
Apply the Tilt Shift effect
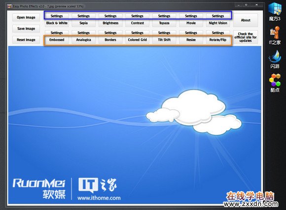point(164,40)
